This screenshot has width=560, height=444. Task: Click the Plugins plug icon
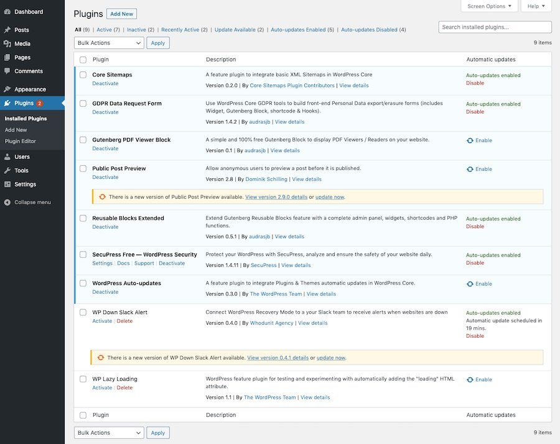[x=7, y=103]
